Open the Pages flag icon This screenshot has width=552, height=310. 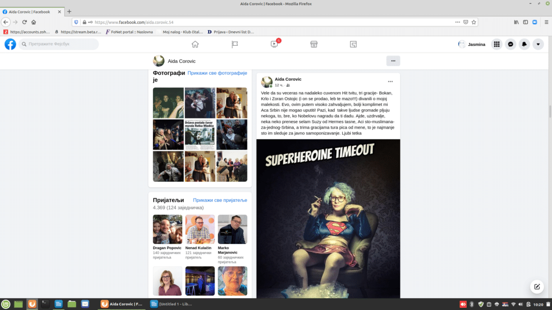click(234, 44)
